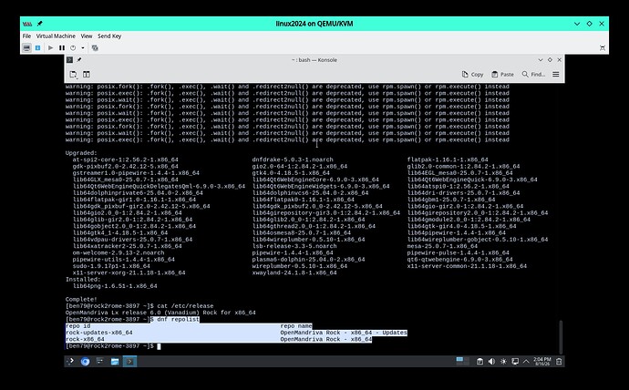Click the 'Complete!' output line

point(81,299)
